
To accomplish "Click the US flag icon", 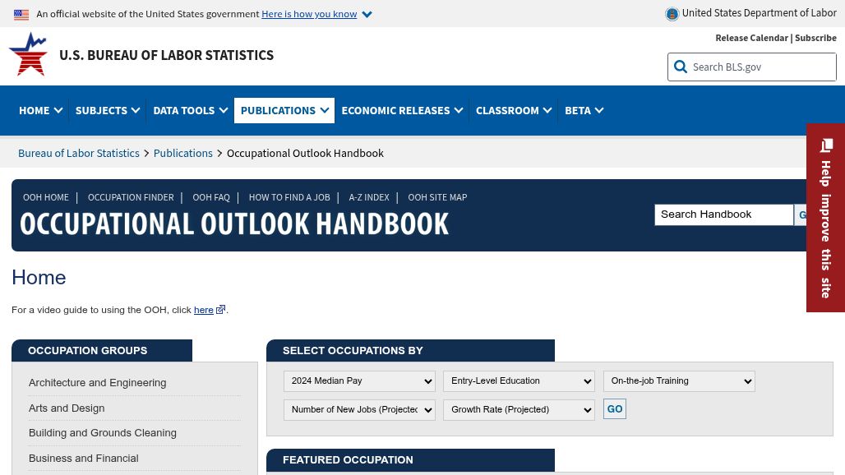I will [21, 14].
